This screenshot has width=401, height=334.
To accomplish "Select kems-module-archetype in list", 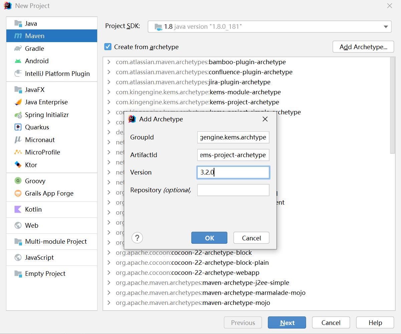I will pos(198,92).
